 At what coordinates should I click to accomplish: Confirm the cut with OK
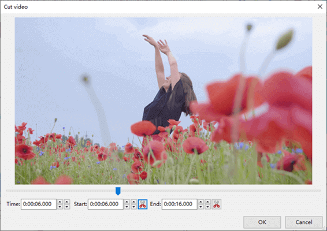(262, 222)
